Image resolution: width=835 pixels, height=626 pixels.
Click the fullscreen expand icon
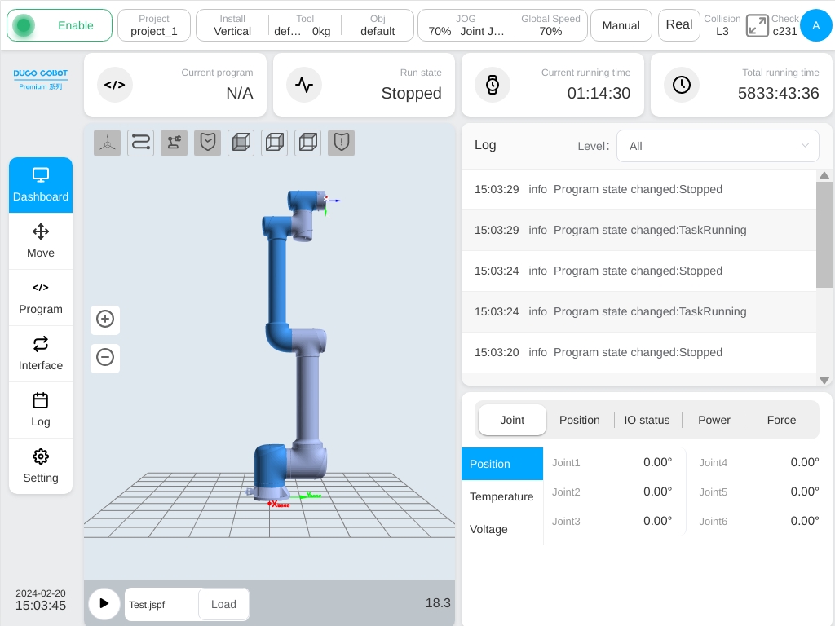click(x=757, y=25)
